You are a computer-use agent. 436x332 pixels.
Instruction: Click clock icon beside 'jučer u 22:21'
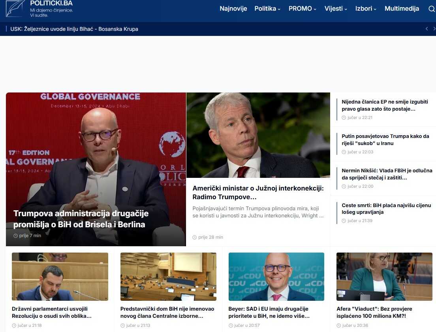pyautogui.click(x=344, y=117)
